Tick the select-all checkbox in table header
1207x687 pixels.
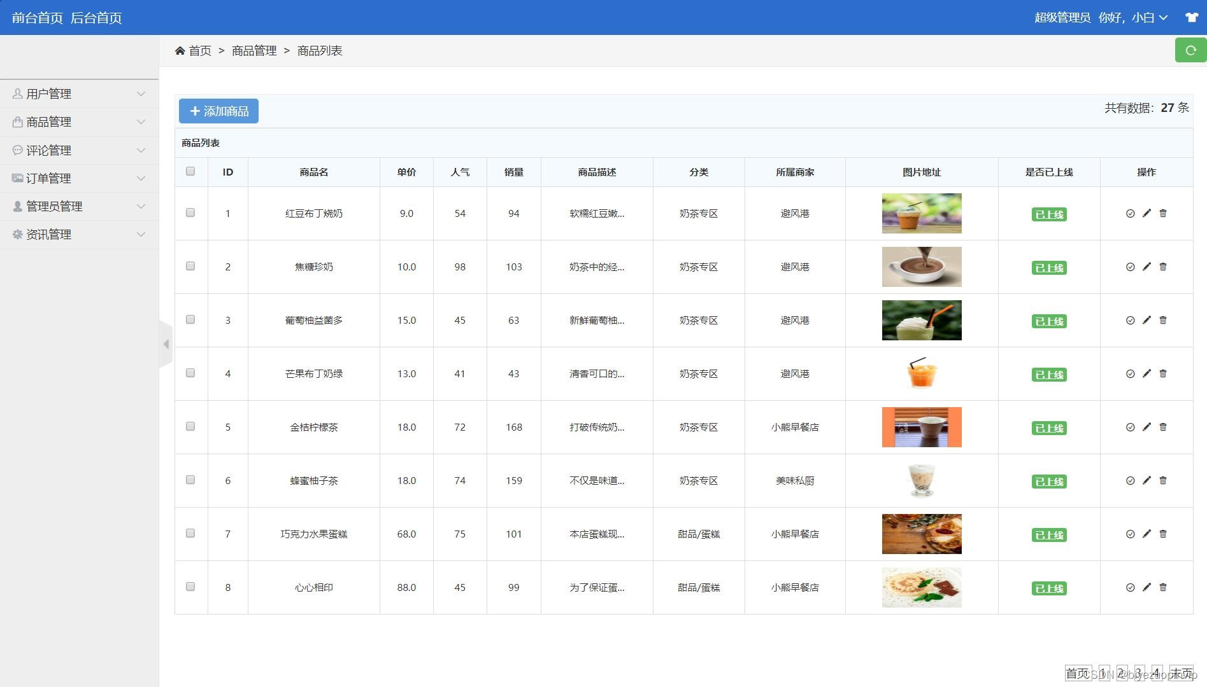coord(190,171)
